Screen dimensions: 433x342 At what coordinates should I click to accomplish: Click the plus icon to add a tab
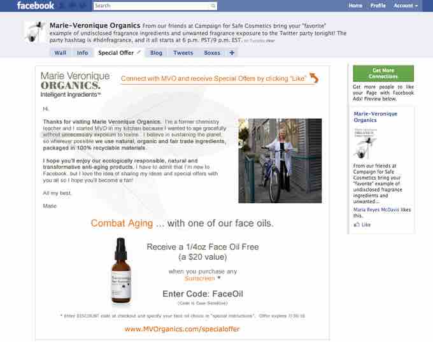[232, 53]
